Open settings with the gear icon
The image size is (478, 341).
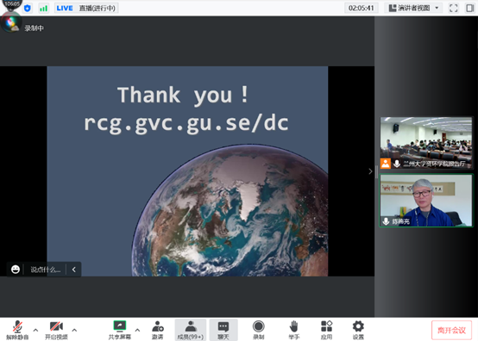358,330
